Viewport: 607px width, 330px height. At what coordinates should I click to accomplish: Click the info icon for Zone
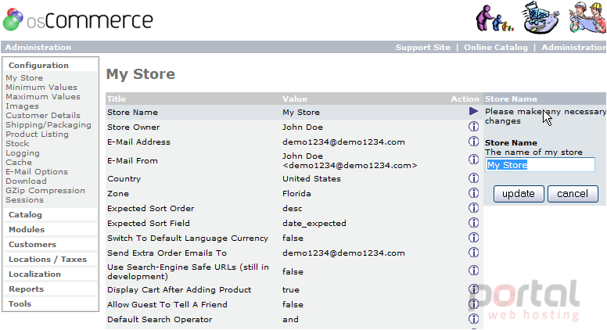tap(473, 192)
